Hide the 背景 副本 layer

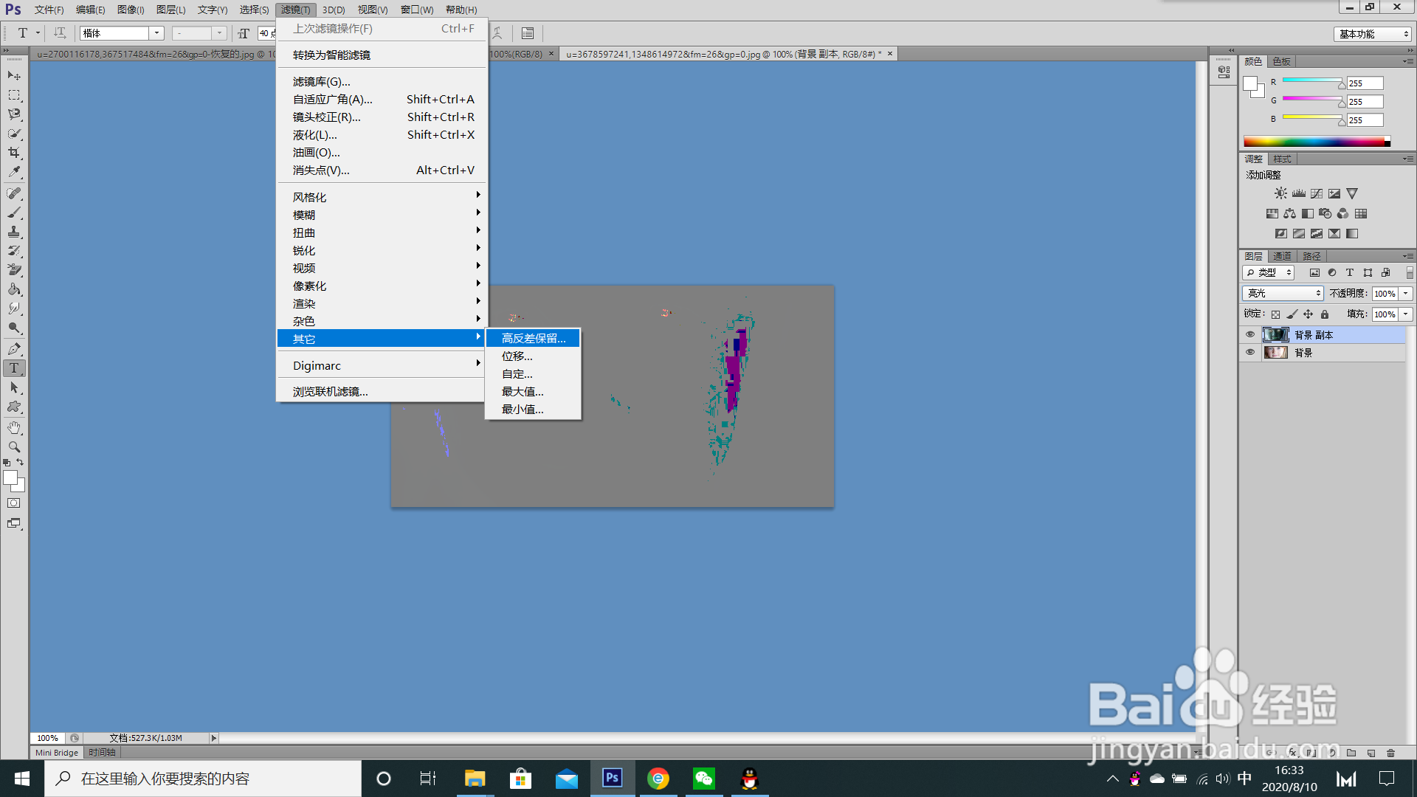pyautogui.click(x=1250, y=335)
